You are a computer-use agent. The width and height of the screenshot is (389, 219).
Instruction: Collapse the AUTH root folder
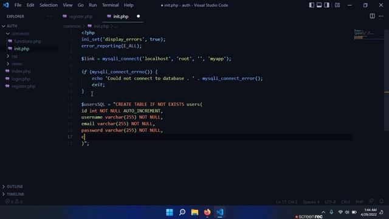tap(4, 26)
